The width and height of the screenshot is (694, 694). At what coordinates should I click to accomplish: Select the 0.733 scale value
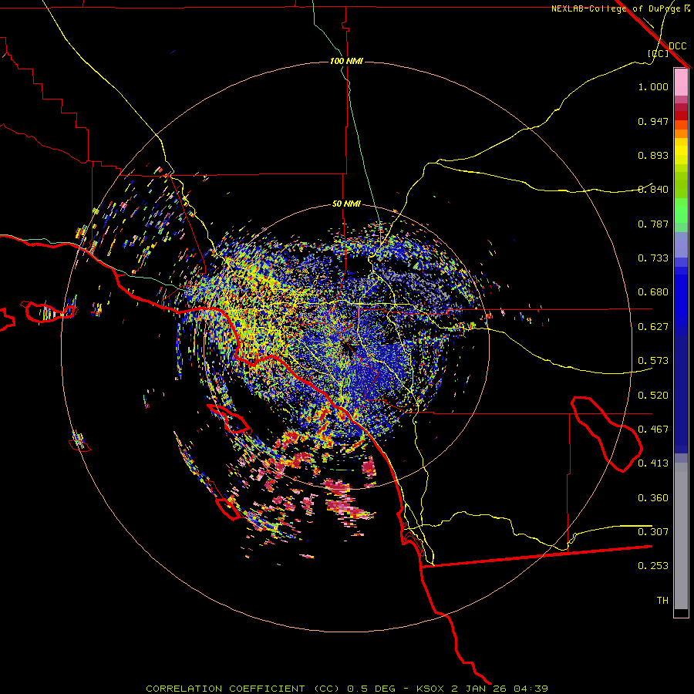point(653,258)
